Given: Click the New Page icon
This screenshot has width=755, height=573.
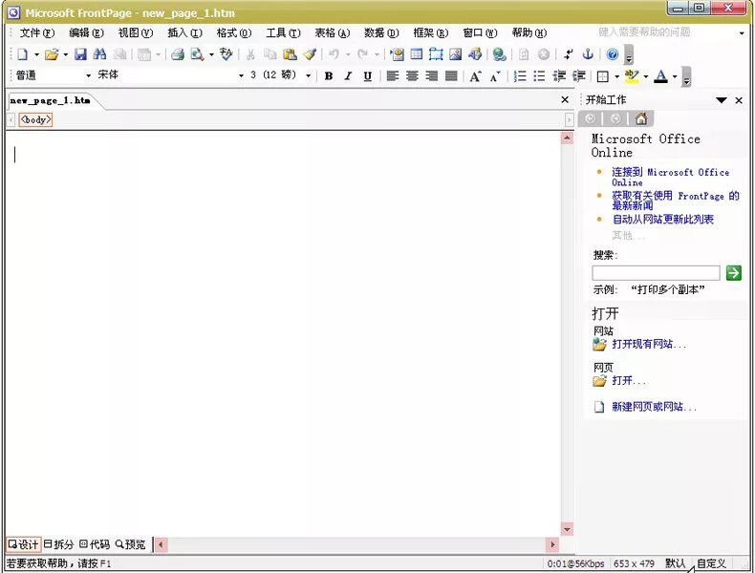Looking at the screenshot, I should coord(22,54).
